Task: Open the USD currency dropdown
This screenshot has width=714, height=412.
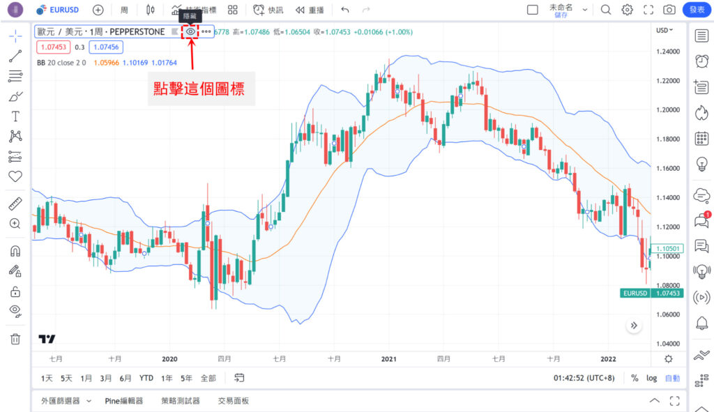Action: pyautogui.click(x=663, y=30)
